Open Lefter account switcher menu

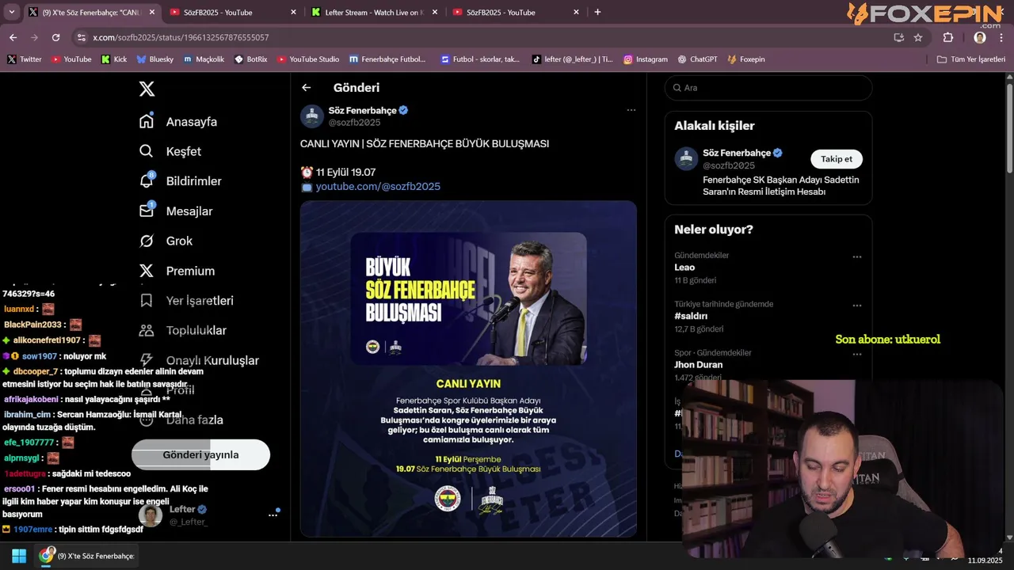273,515
